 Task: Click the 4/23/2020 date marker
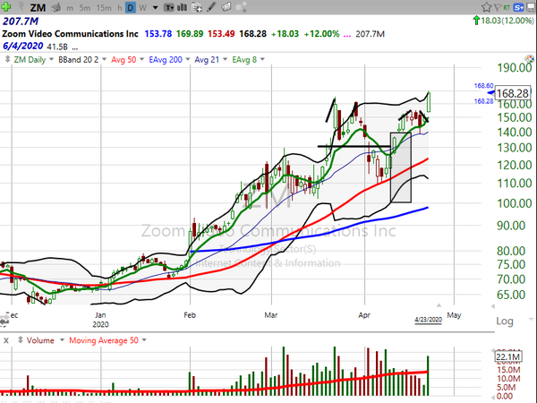click(428, 320)
